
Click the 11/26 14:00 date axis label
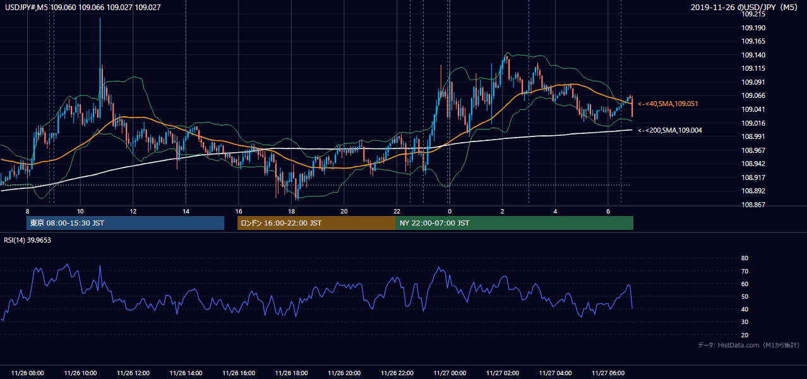click(186, 373)
